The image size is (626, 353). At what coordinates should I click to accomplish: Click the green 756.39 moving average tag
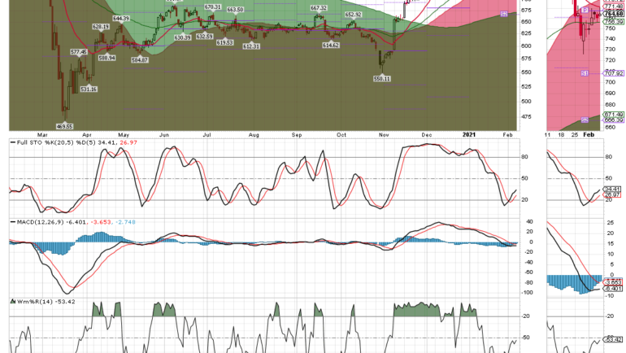click(x=614, y=22)
